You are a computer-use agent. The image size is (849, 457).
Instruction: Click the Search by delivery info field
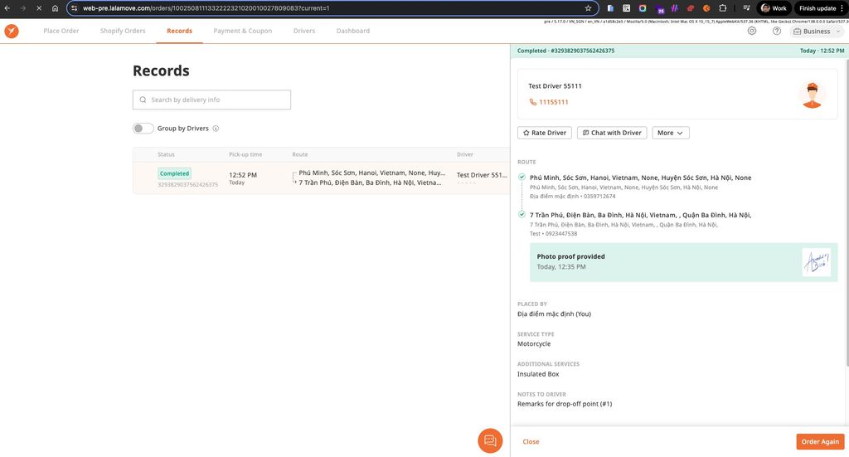coord(211,100)
